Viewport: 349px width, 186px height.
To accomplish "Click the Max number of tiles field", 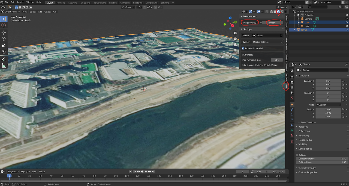I will [277, 60].
